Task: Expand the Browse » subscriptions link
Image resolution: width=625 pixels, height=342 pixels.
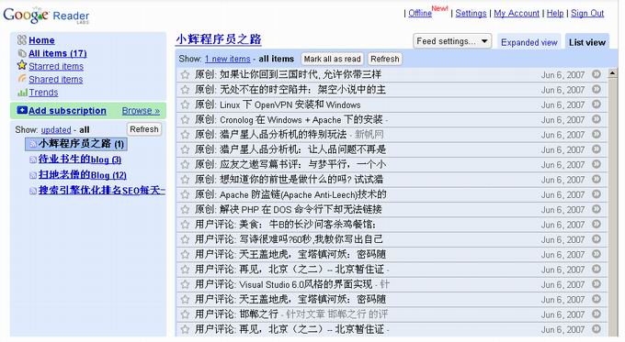Action: pos(141,111)
